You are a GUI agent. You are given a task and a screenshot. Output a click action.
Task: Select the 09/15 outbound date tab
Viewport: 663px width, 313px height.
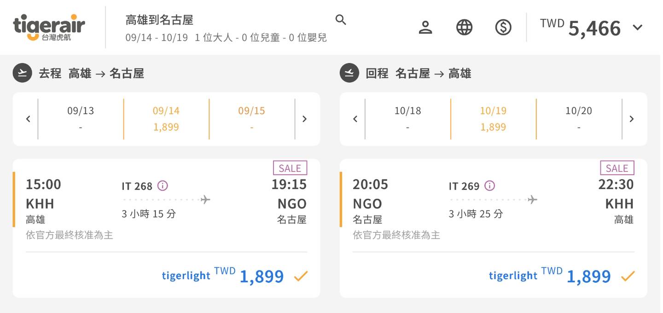pos(251,118)
